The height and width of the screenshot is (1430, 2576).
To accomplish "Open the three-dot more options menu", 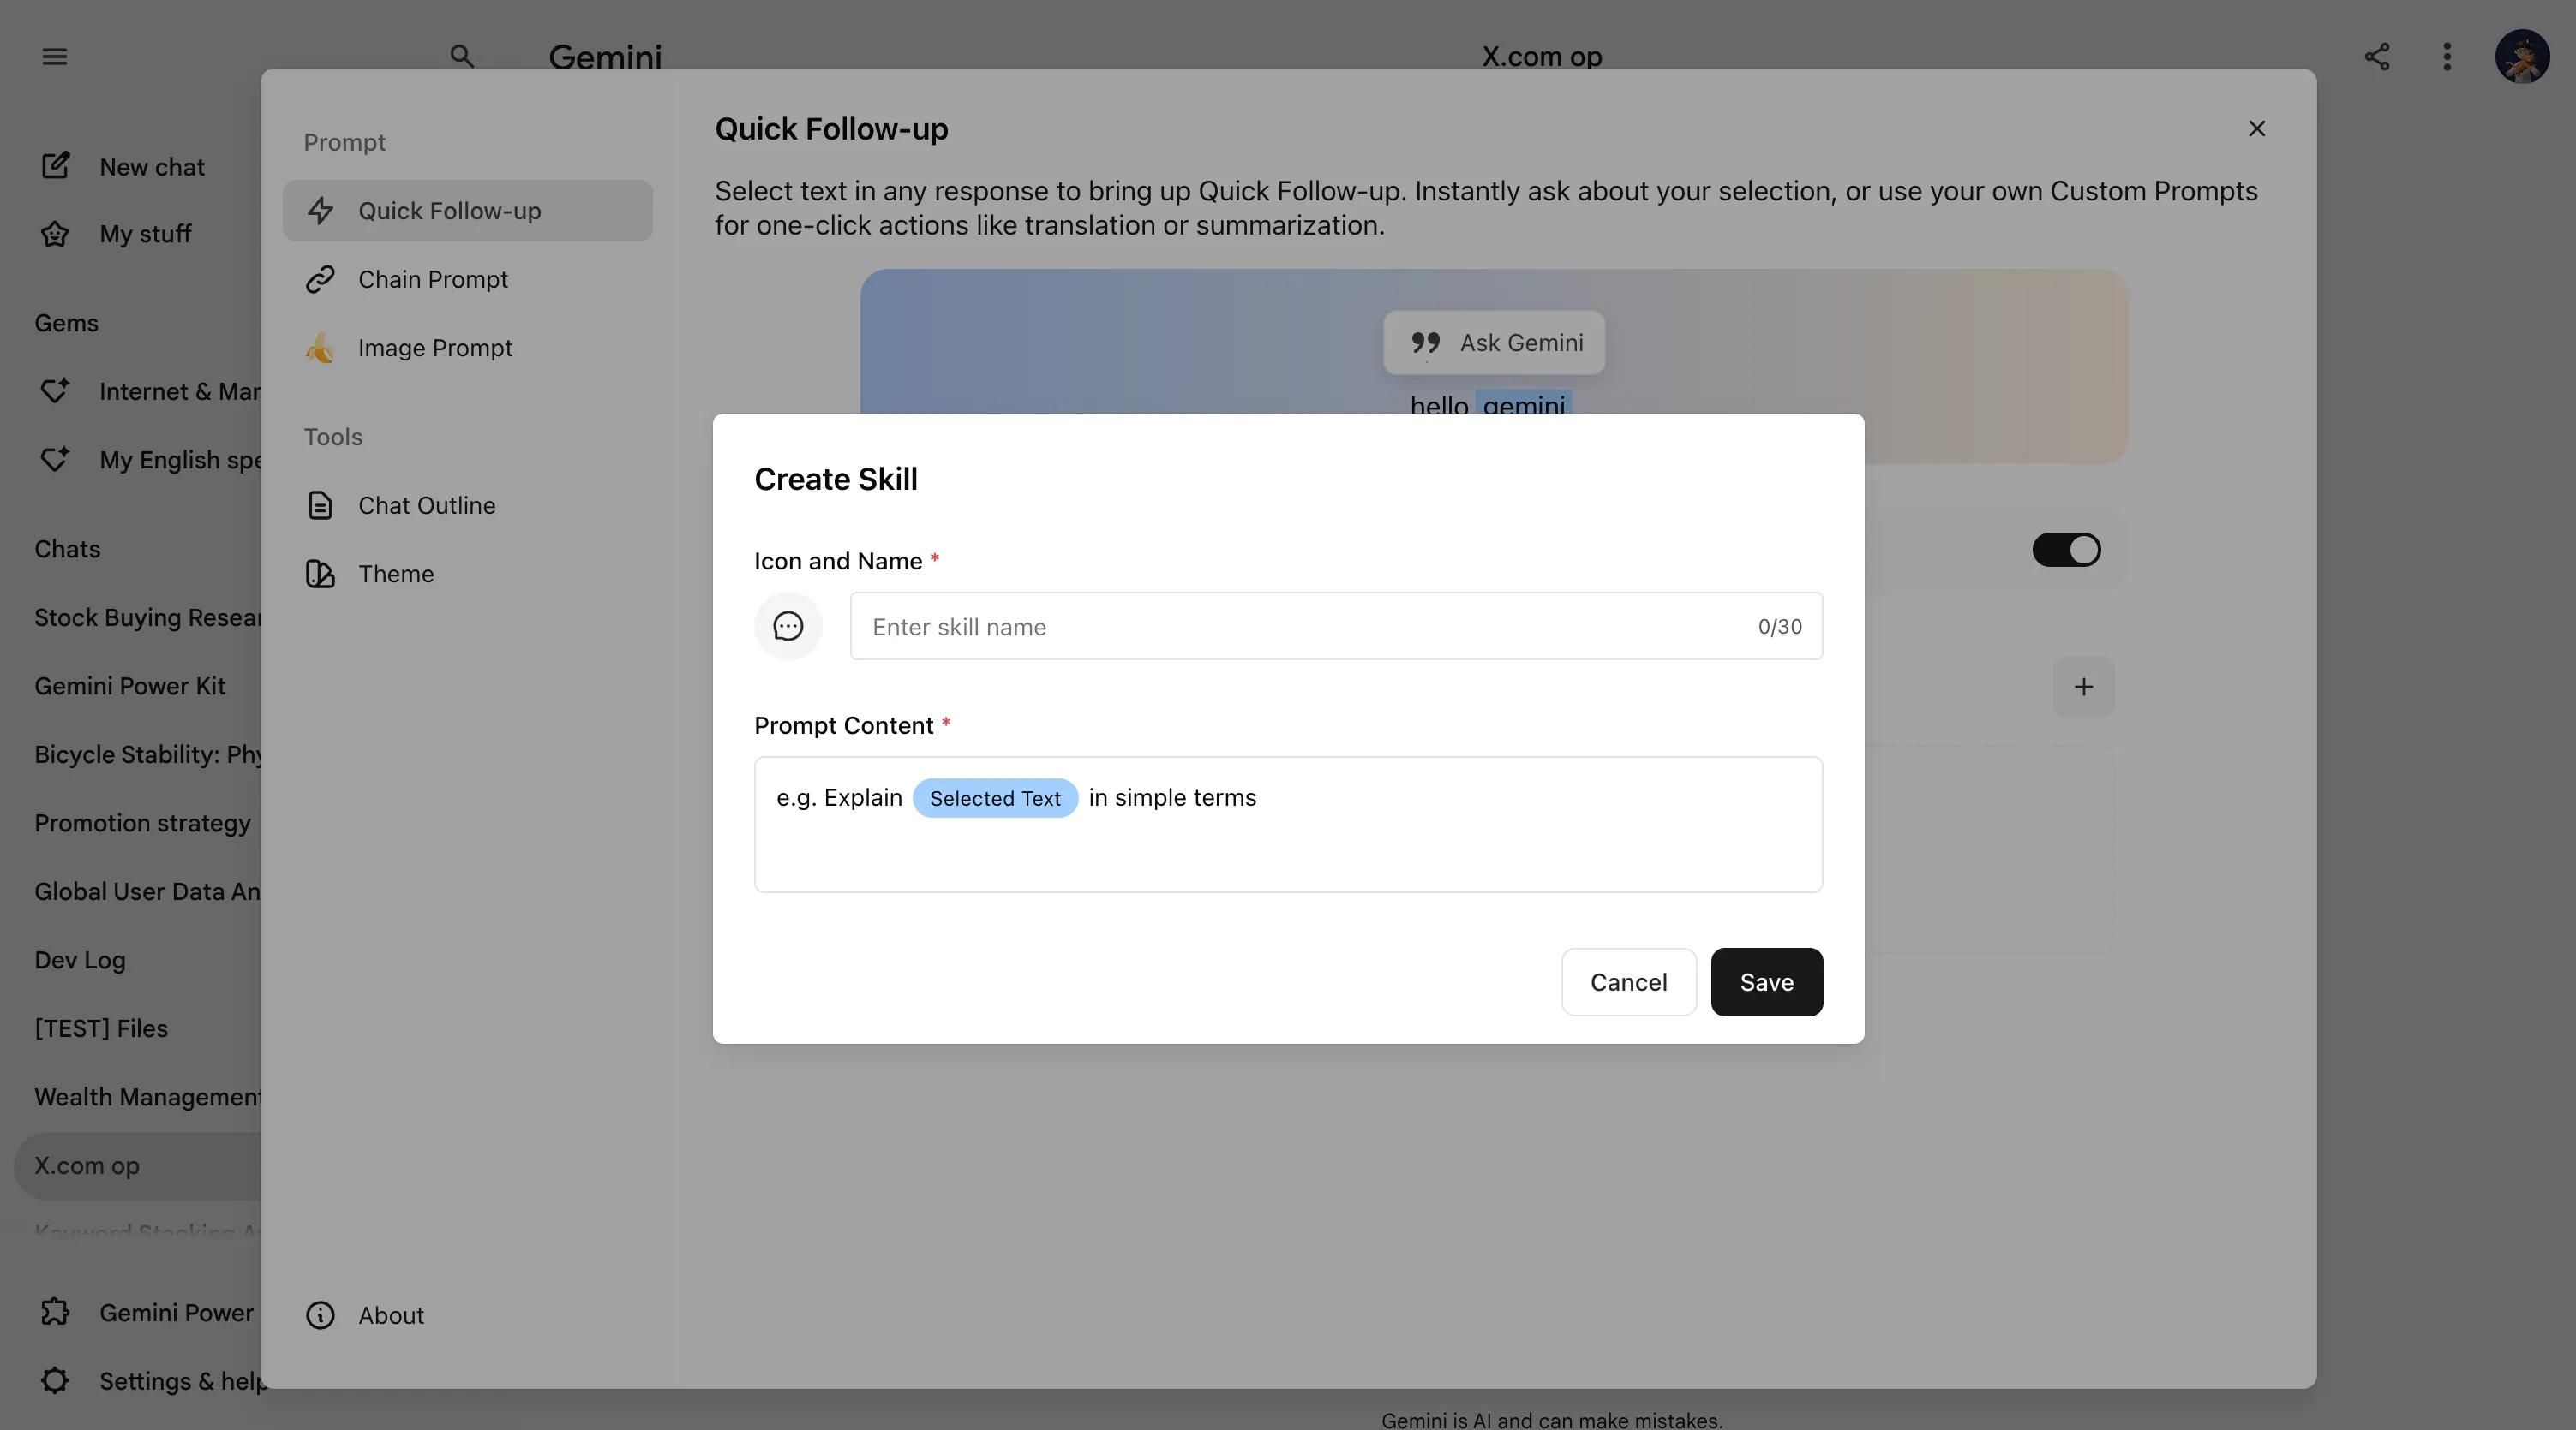I will click(x=2447, y=57).
